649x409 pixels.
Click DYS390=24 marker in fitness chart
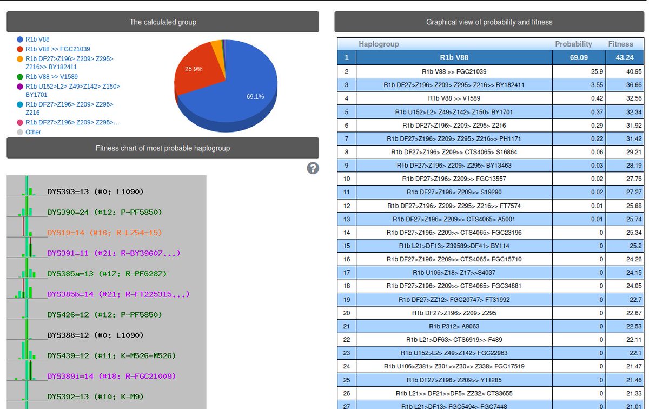(104, 212)
